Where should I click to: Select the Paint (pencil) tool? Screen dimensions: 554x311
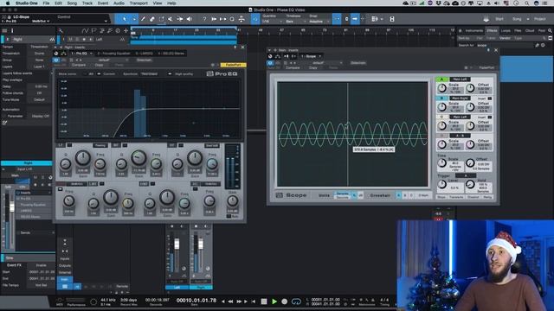[143, 19]
